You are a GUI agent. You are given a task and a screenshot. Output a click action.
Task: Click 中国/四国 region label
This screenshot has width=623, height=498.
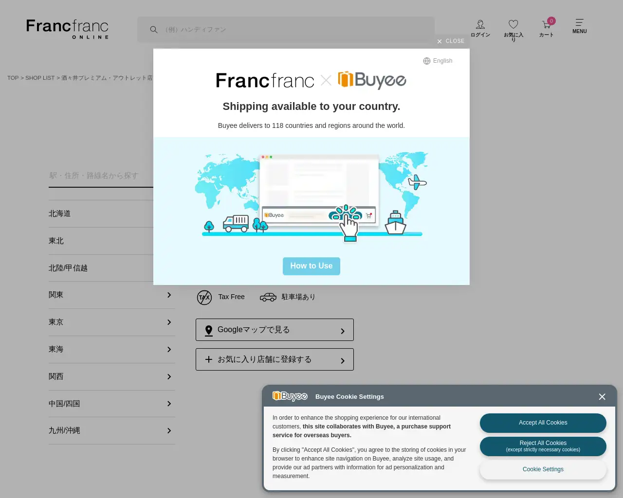[64, 404]
